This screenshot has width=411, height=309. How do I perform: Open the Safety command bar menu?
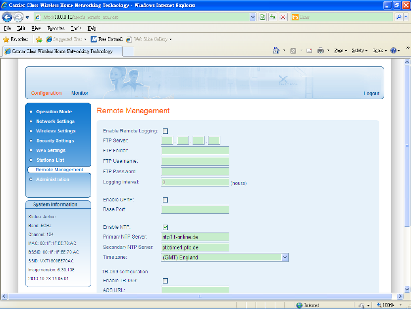coord(360,51)
